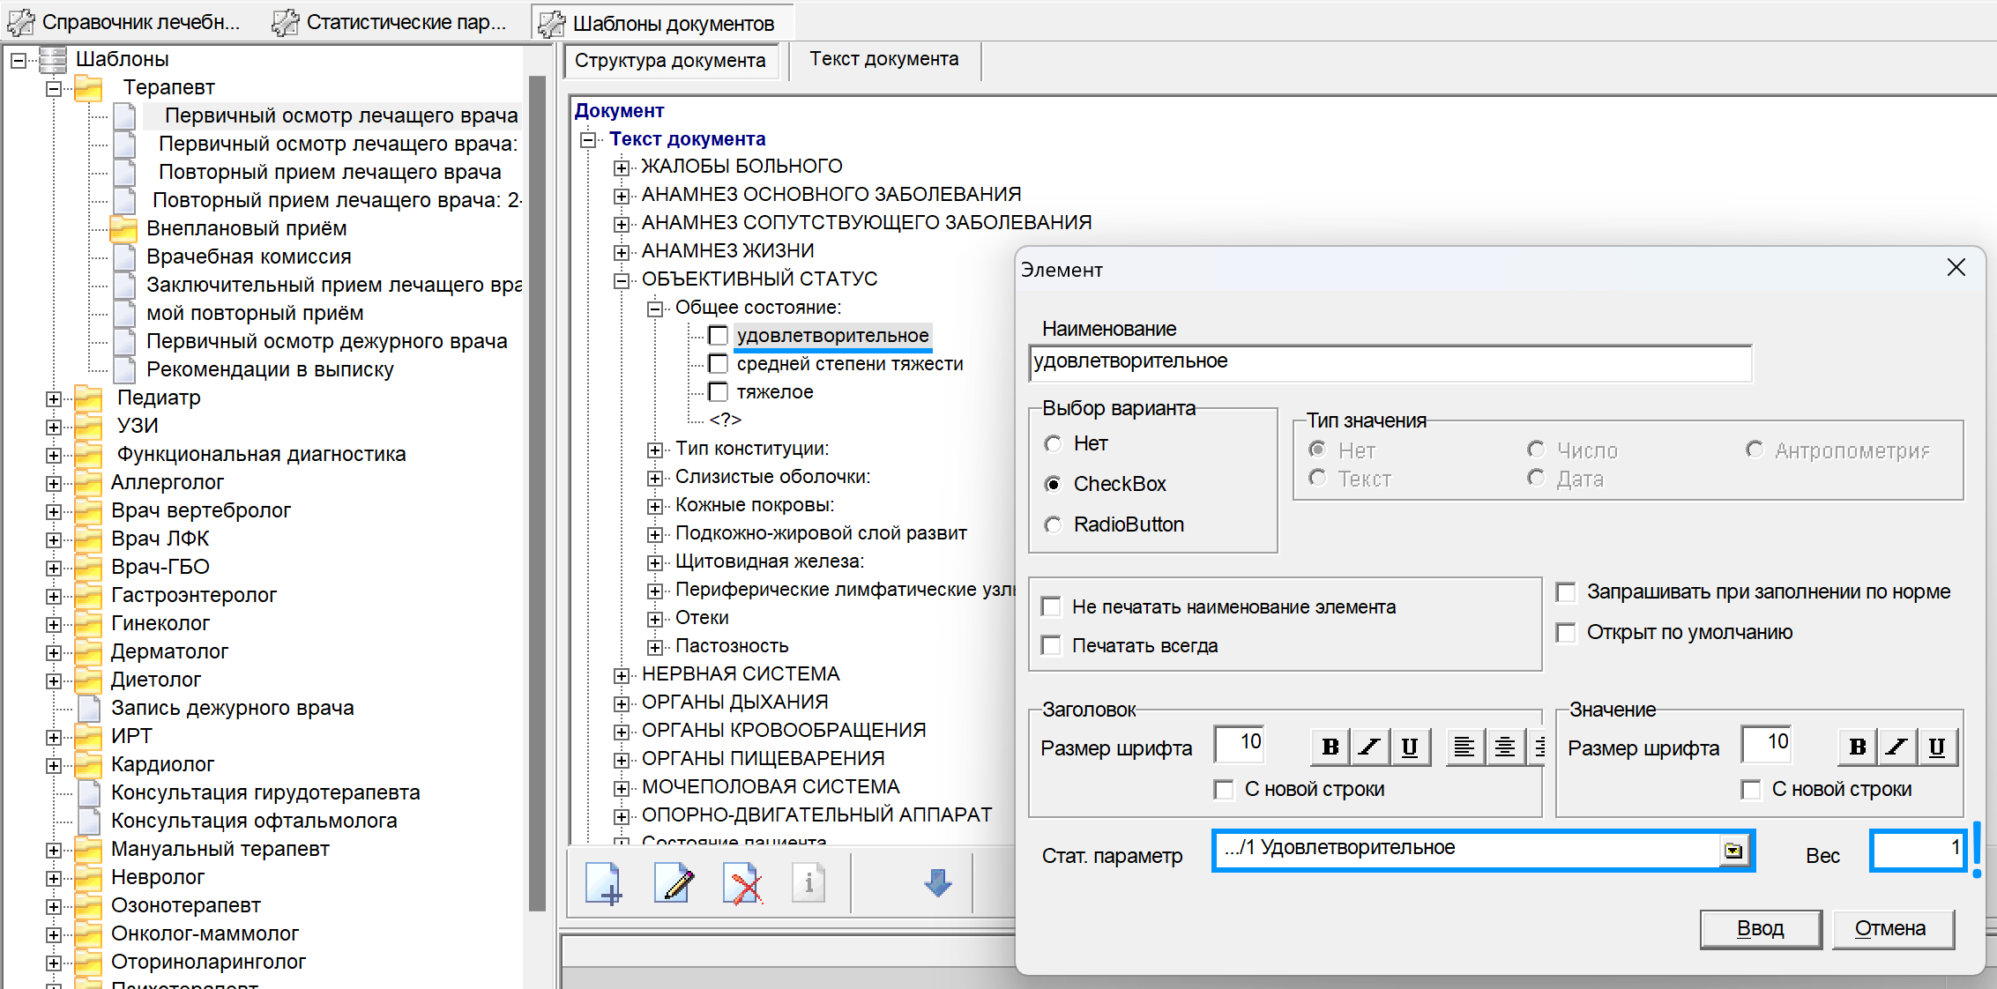Viewport: 1997px width, 989px height.
Task: Click the templates tree vertical scrollbar
Action: (536, 494)
